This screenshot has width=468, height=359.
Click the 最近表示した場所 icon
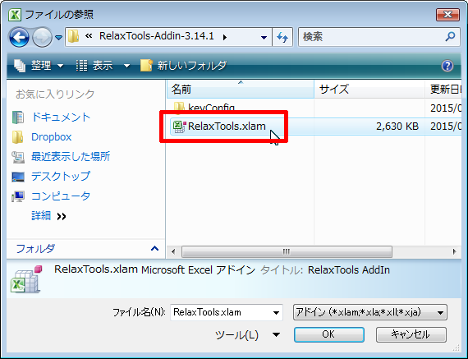(18, 157)
